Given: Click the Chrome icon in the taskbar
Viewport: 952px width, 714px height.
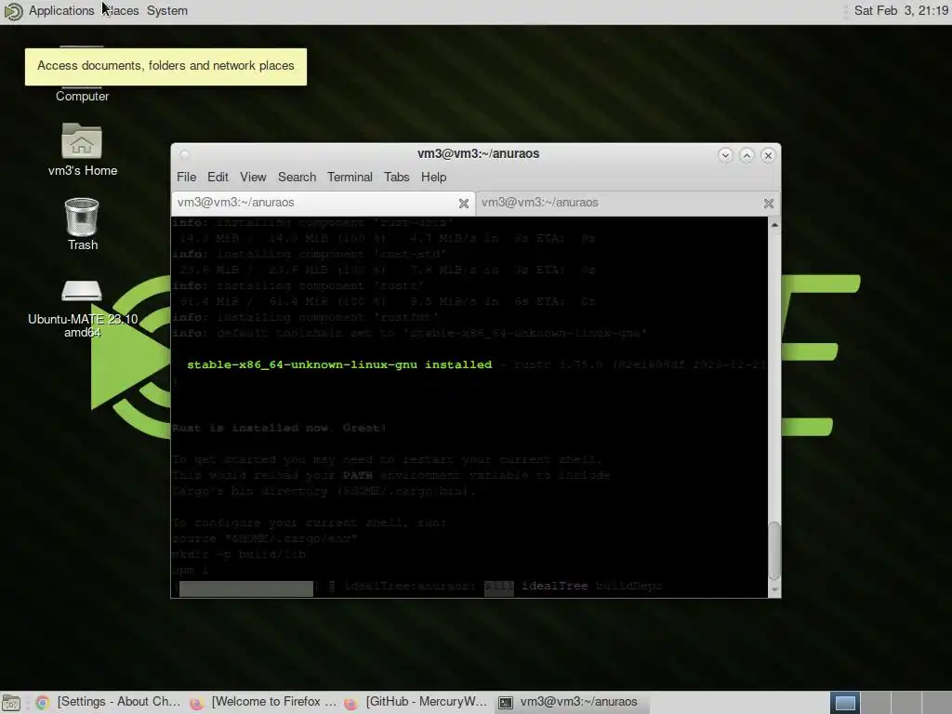Looking at the screenshot, I should [42, 703].
